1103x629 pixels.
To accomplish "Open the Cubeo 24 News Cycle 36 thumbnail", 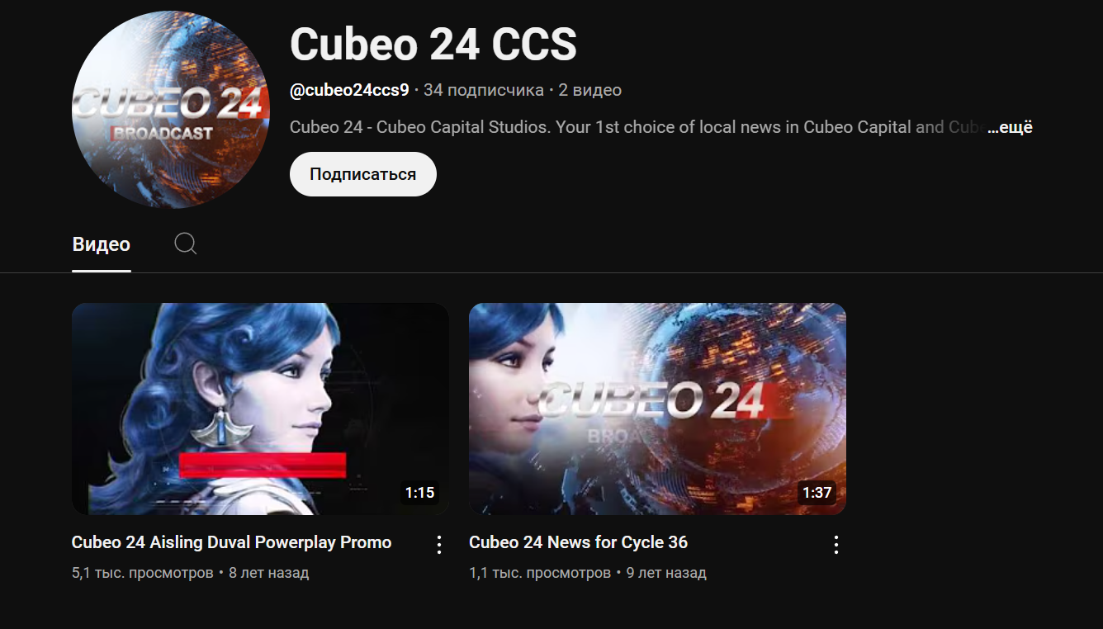I will coord(657,409).
